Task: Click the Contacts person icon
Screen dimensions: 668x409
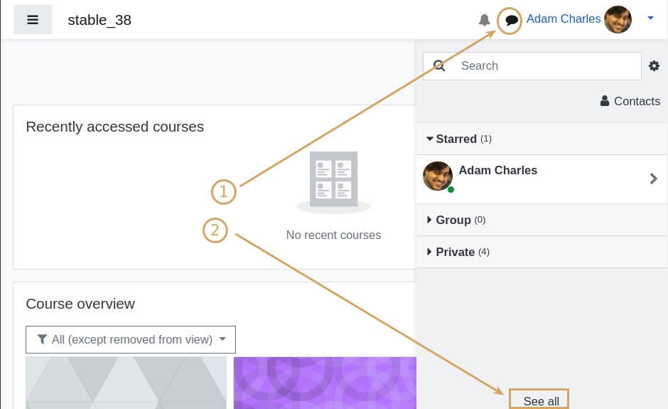Action: [x=605, y=101]
